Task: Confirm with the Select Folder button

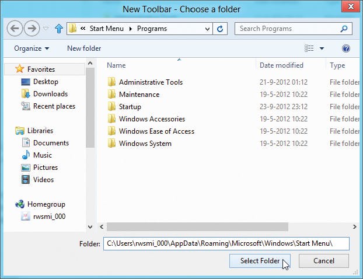Action: (x=260, y=261)
